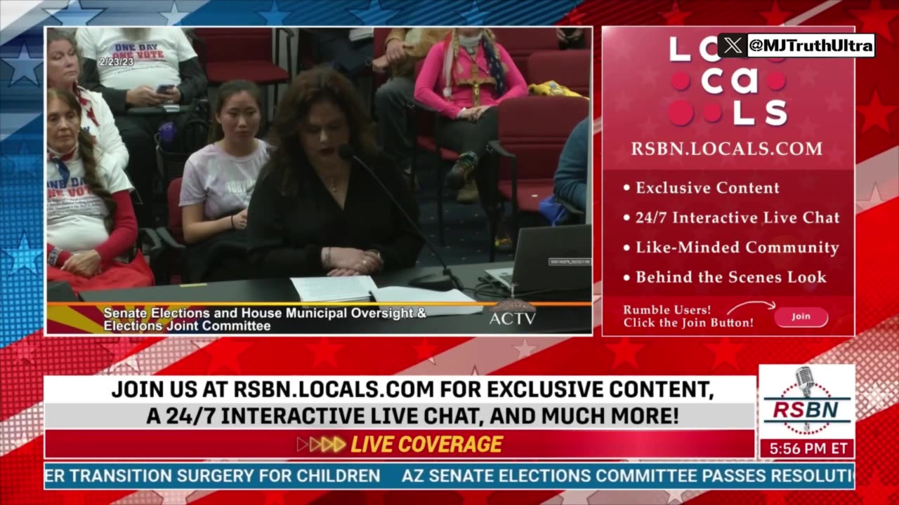Click 'JOIN US AT RSBN.LOCALS.COM' headline
The width and height of the screenshot is (899, 505).
click(412, 391)
